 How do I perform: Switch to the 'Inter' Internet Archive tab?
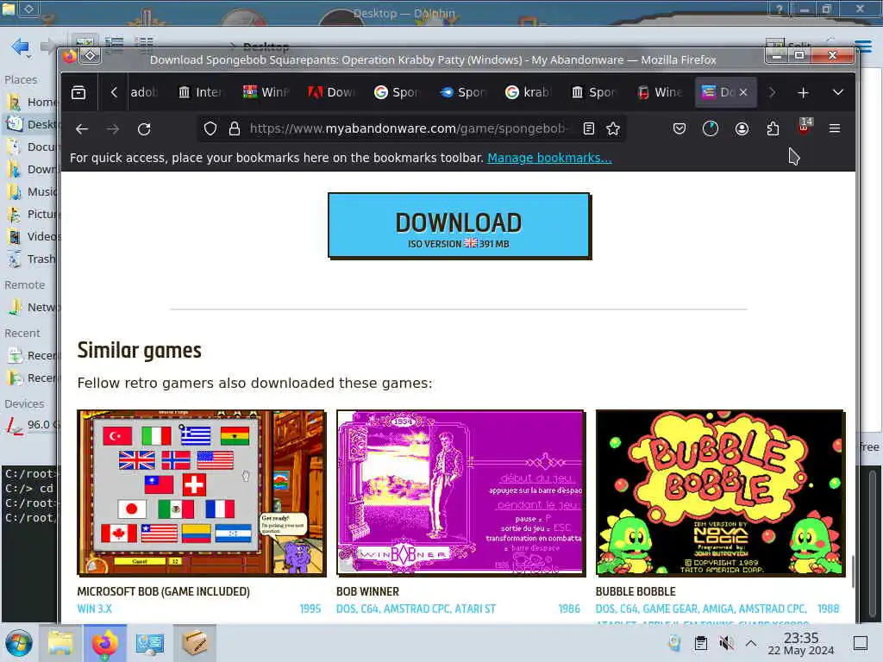200,92
